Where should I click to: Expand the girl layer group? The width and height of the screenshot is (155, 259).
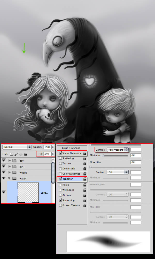[10, 167]
